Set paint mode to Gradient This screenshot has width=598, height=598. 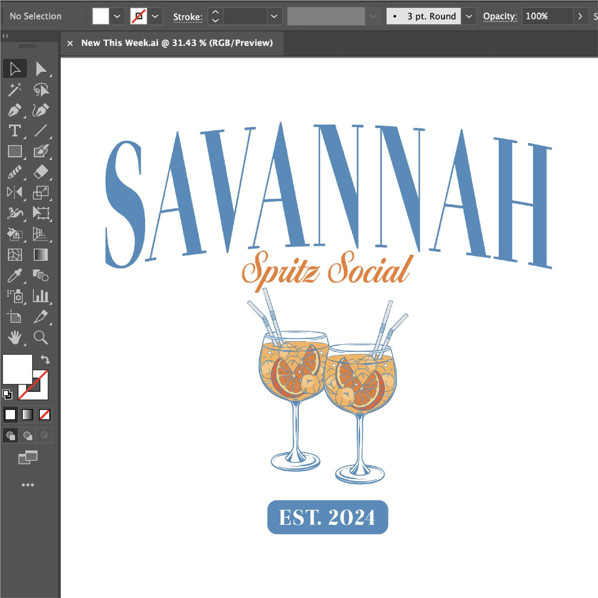pyautogui.click(x=27, y=415)
